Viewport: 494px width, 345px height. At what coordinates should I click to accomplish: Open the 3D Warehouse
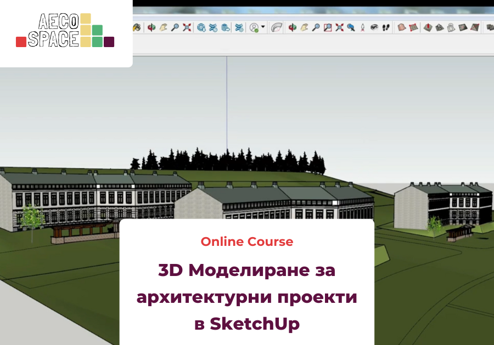tap(201, 27)
